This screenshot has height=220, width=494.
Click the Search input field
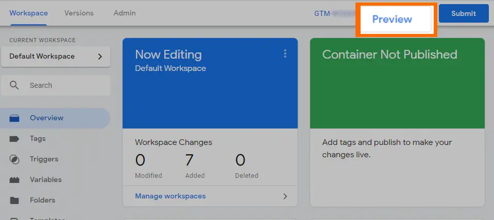click(56, 85)
